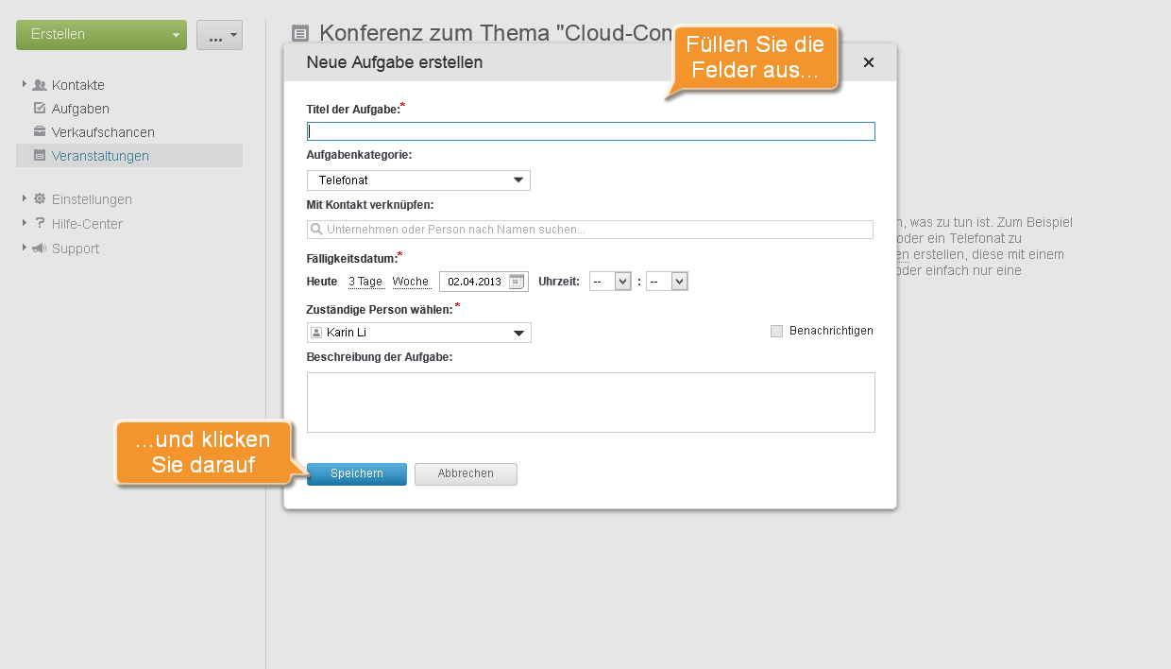The height and width of the screenshot is (669, 1171).
Task: Open the Erstellen dropdown arrow
Action: [x=176, y=35]
